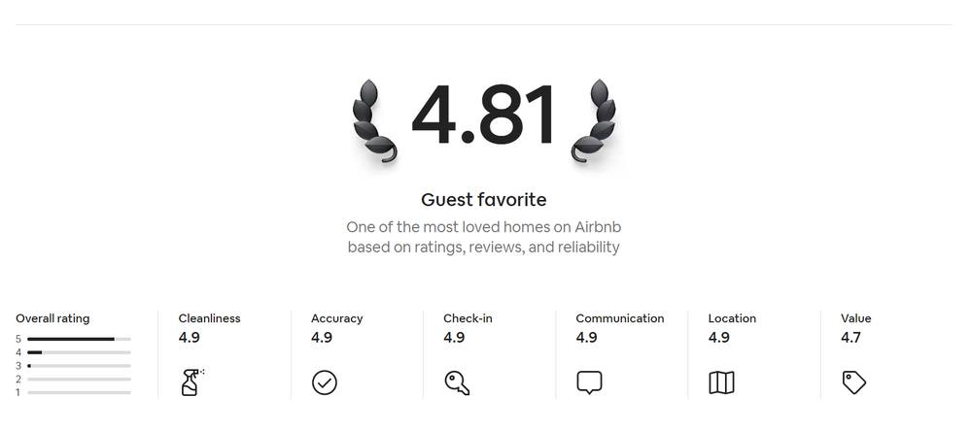Click the Communication category label
This screenshot has height=431, width=971.
tap(619, 318)
